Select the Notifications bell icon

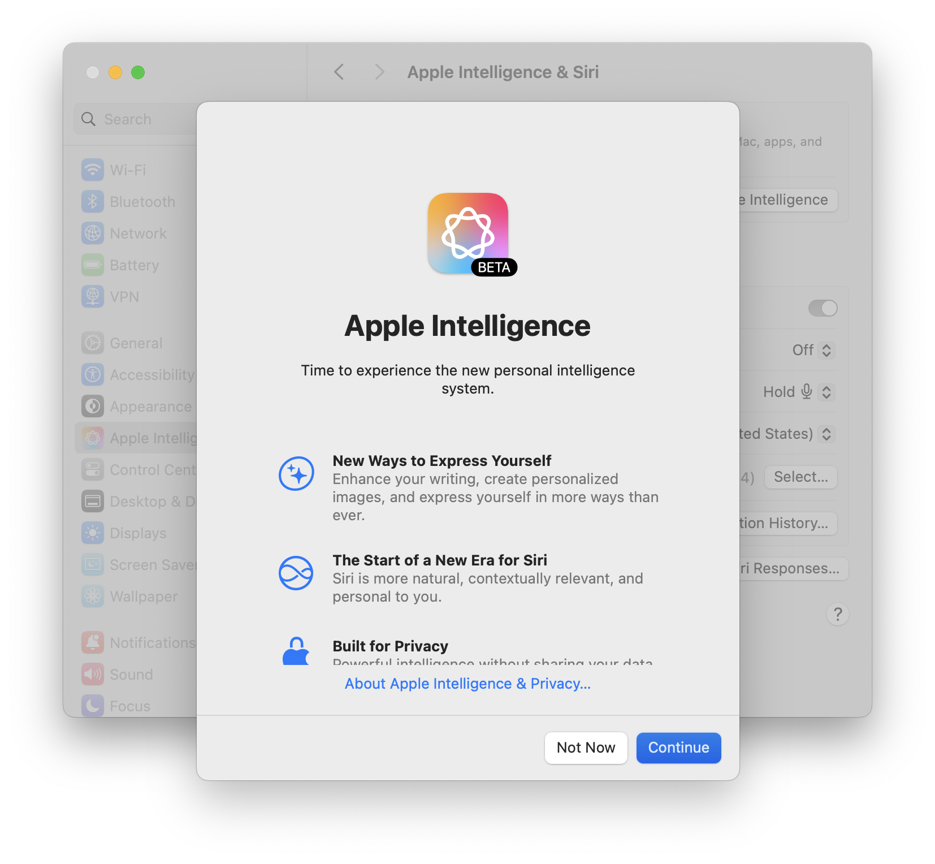(x=93, y=642)
